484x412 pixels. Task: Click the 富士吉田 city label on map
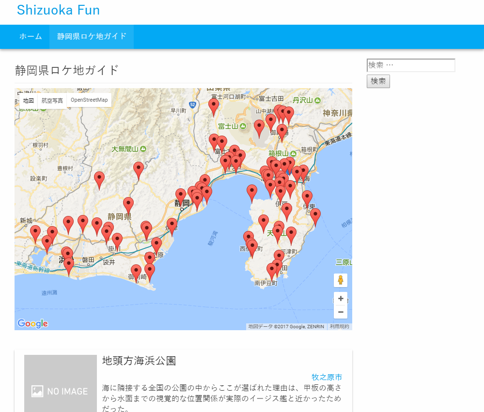[x=271, y=99]
